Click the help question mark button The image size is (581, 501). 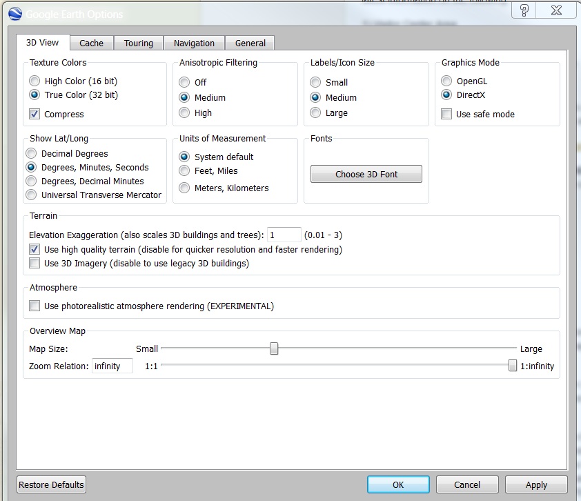click(524, 10)
